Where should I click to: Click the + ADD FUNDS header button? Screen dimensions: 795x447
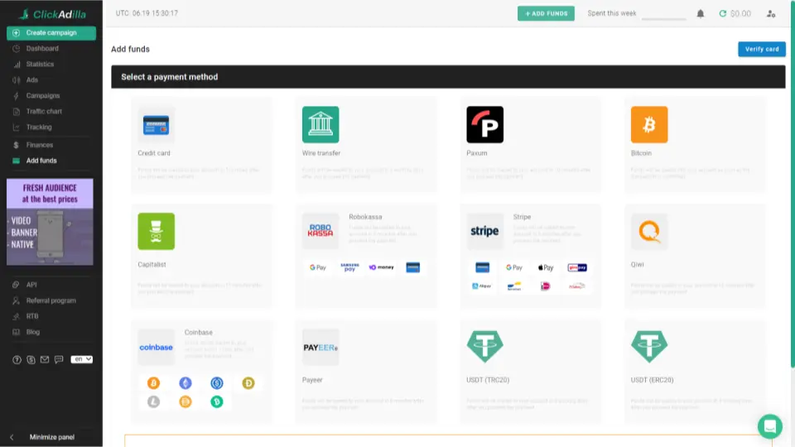click(x=546, y=14)
